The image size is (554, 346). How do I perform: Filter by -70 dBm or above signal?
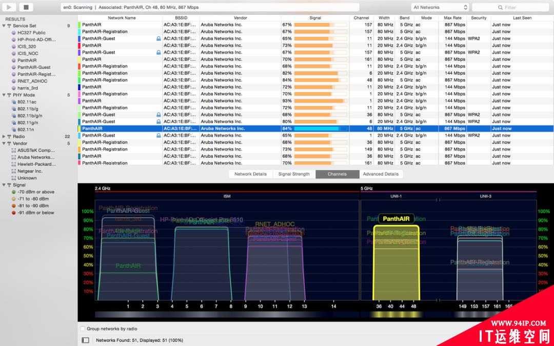pyautogui.click(x=36, y=192)
